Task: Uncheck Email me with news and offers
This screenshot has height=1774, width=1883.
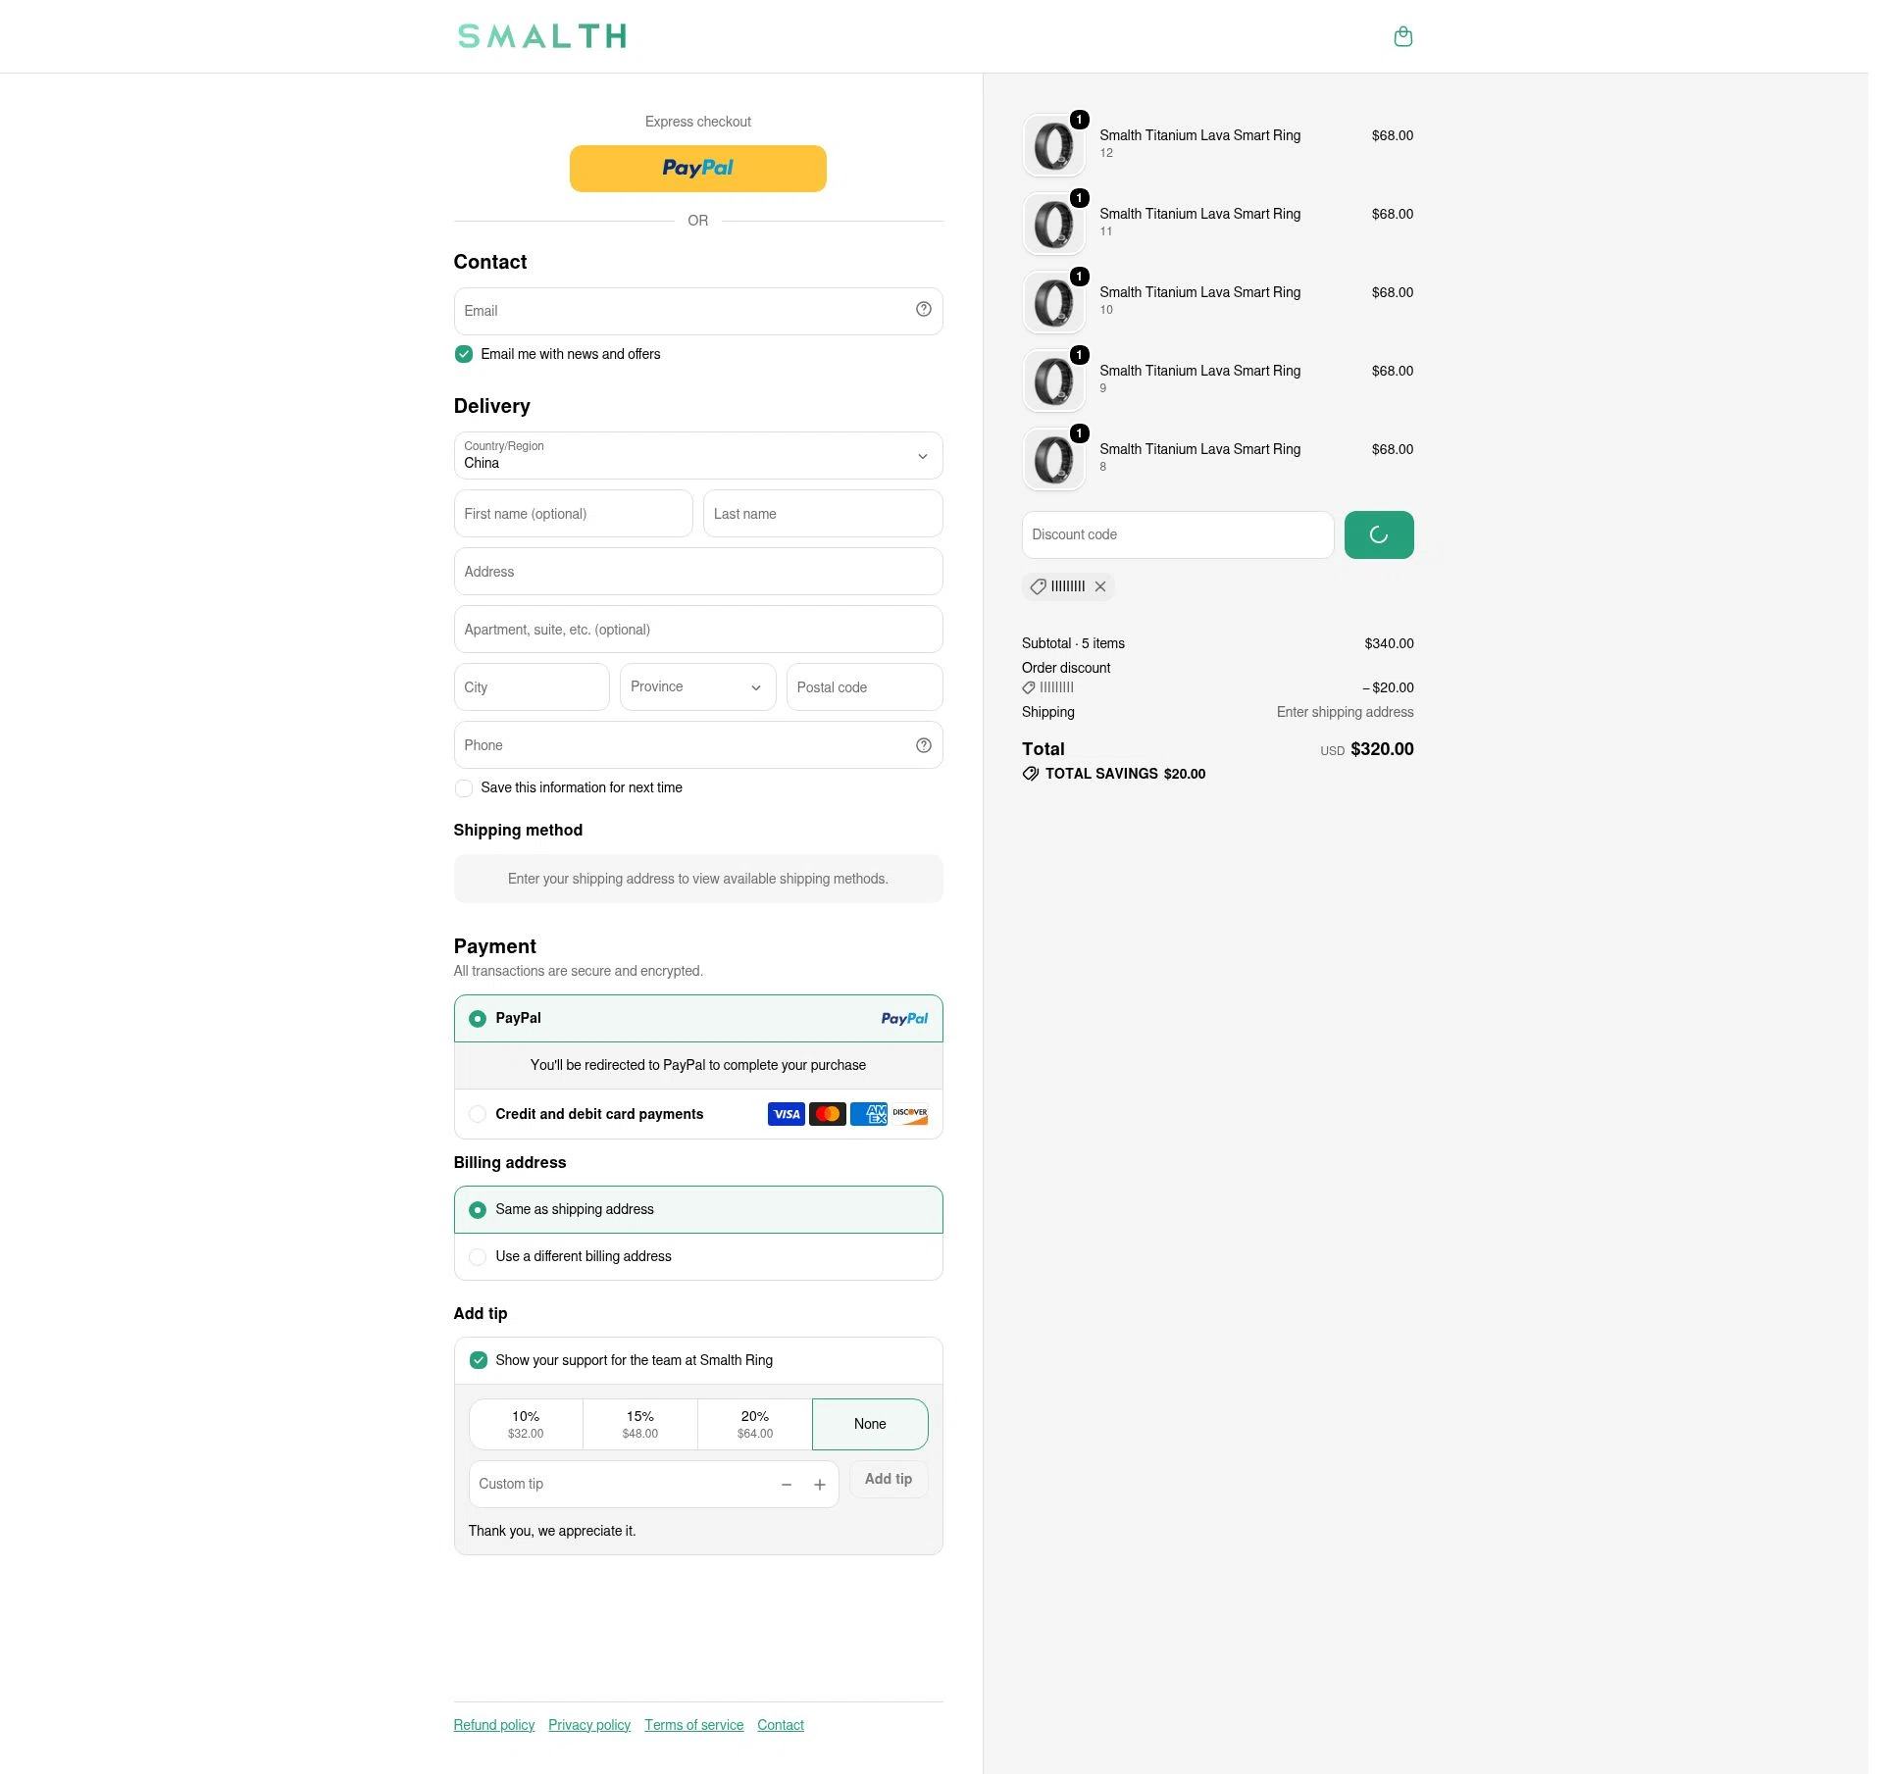Action: (x=463, y=354)
